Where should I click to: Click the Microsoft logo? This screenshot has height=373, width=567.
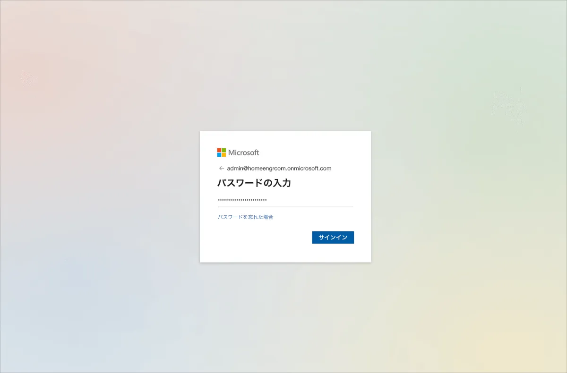tap(238, 153)
